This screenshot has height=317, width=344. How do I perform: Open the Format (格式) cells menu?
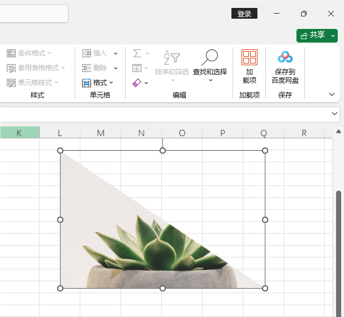(97, 83)
